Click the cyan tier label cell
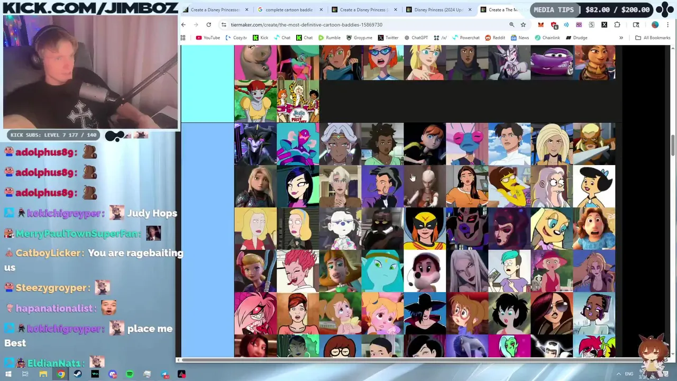 pos(207,84)
